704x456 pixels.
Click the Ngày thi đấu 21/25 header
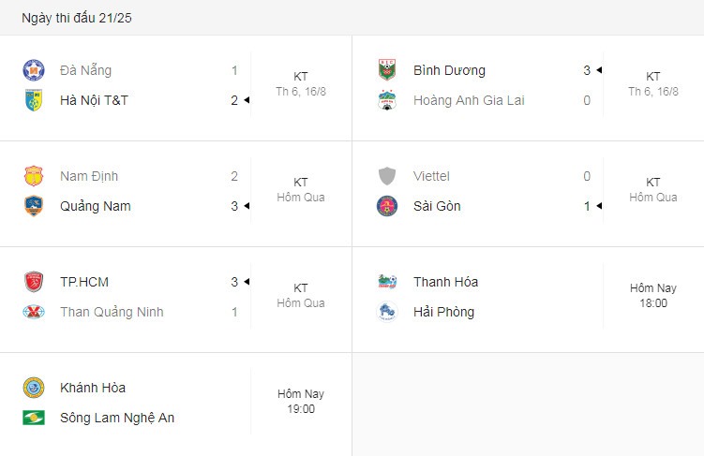tap(77, 18)
